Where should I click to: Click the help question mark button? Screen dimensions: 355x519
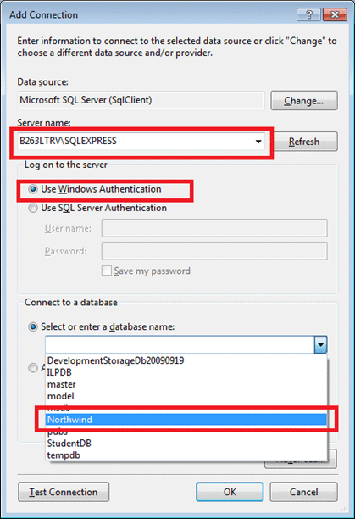[308, 14]
